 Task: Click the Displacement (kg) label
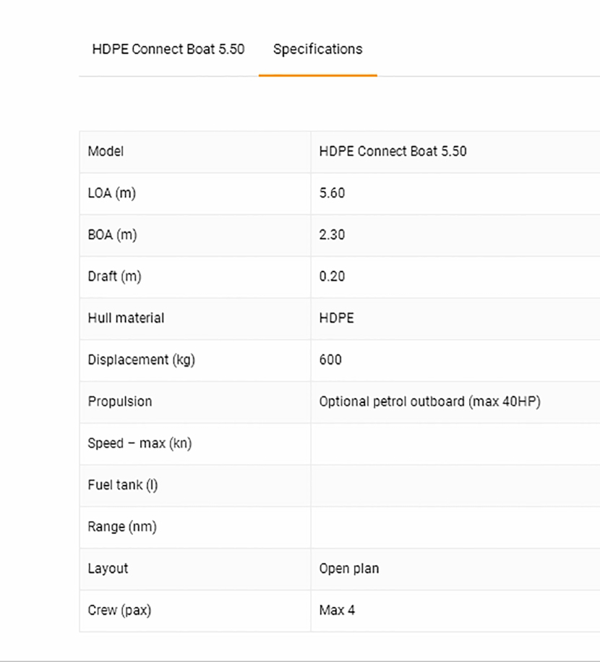click(141, 360)
